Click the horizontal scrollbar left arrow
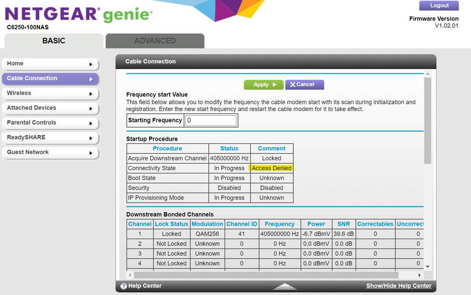 click(130, 275)
